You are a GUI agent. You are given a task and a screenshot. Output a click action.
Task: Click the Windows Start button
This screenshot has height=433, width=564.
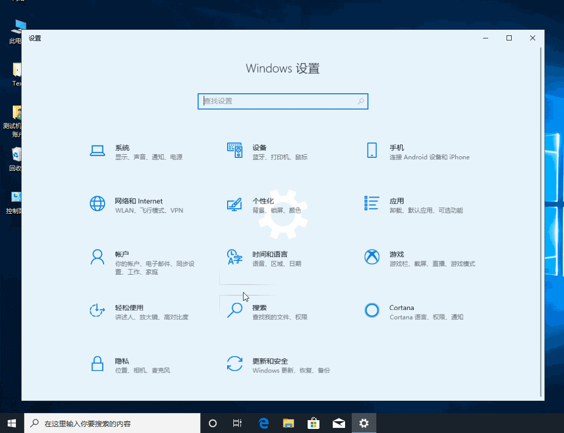(11, 423)
